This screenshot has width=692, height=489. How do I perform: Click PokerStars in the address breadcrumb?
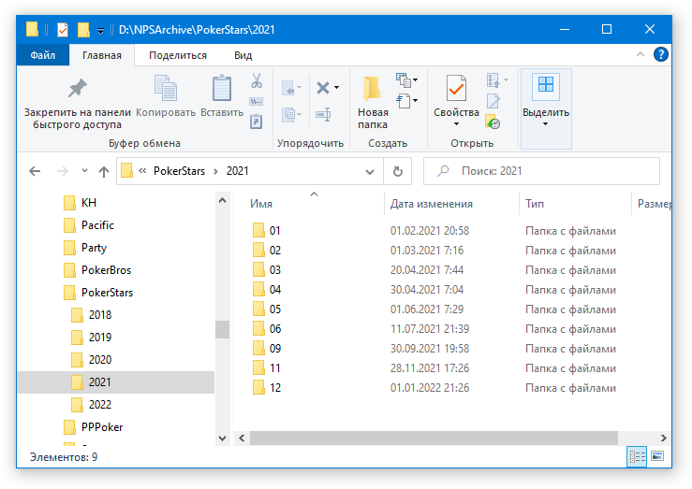click(x=179, y=171)
